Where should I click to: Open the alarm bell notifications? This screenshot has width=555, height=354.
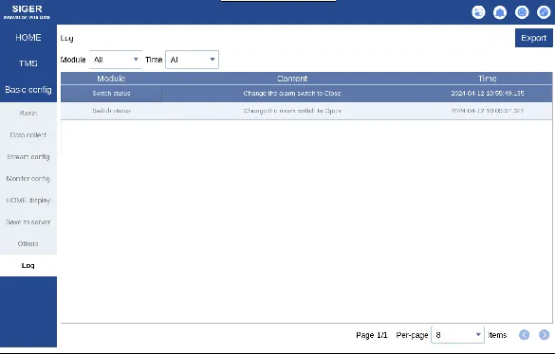500,12
